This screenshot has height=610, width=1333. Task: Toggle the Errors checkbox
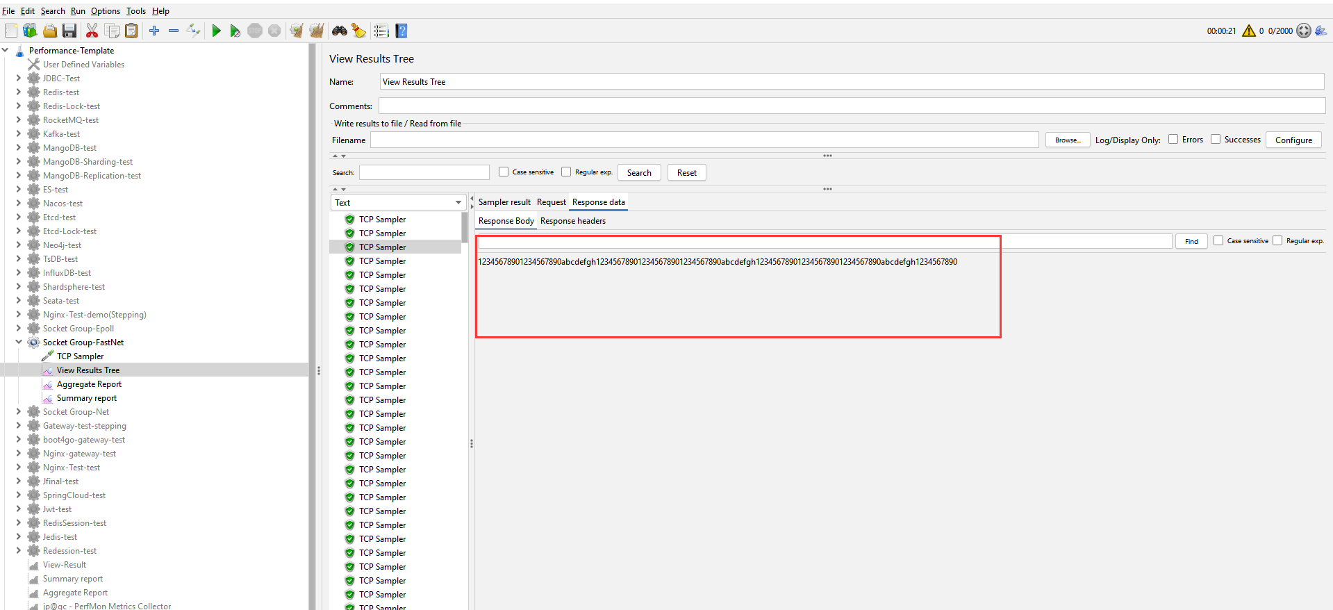(1173, 139)
